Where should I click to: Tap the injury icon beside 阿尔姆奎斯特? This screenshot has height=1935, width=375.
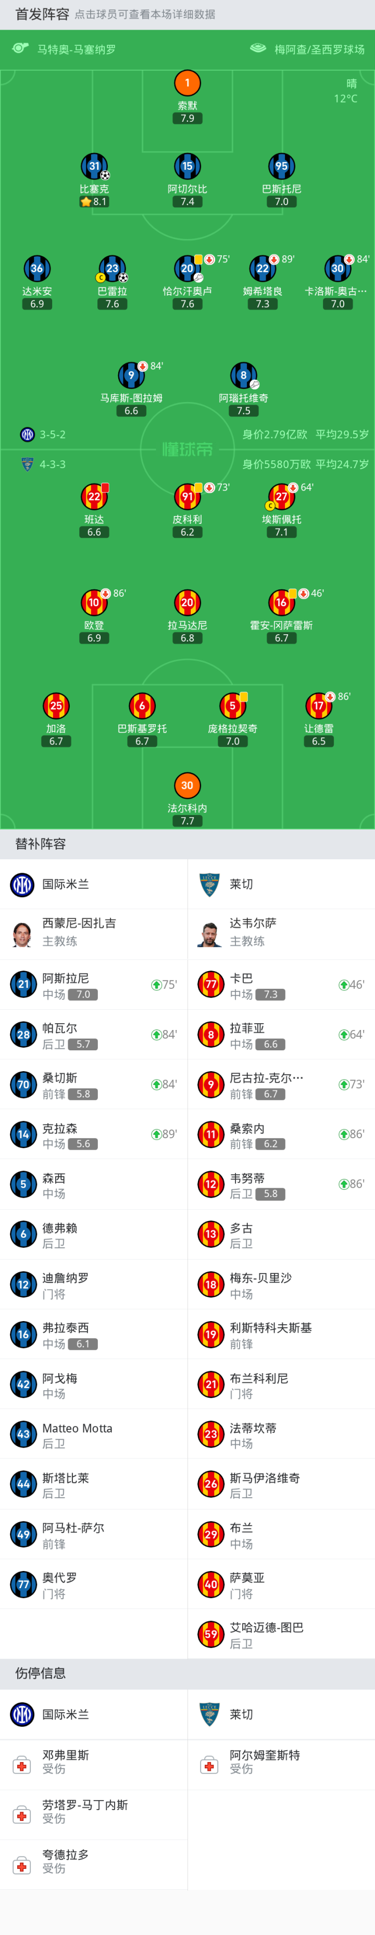[x=210, y=1765]
